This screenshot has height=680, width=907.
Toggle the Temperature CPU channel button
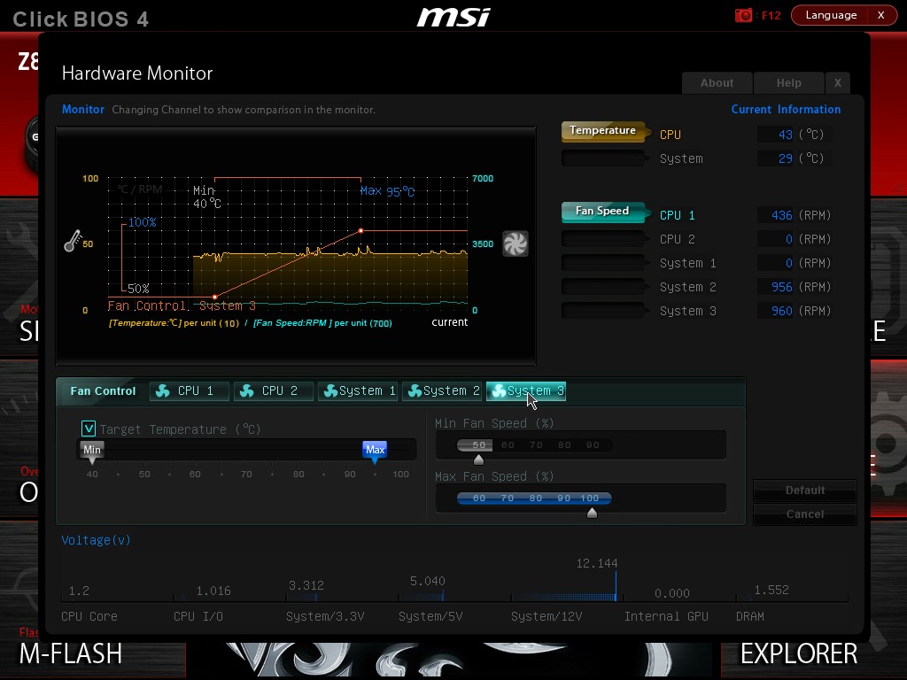[x=603, y=131]
